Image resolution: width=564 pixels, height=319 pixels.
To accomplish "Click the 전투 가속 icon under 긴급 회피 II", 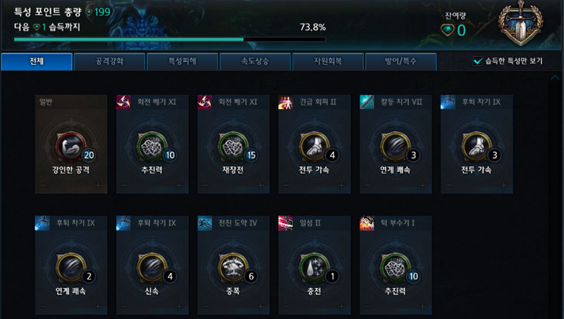I will (x=314, y=146).
